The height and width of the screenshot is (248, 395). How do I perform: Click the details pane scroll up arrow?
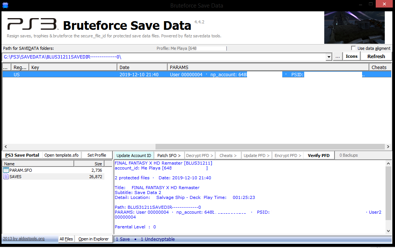[388, 163]
